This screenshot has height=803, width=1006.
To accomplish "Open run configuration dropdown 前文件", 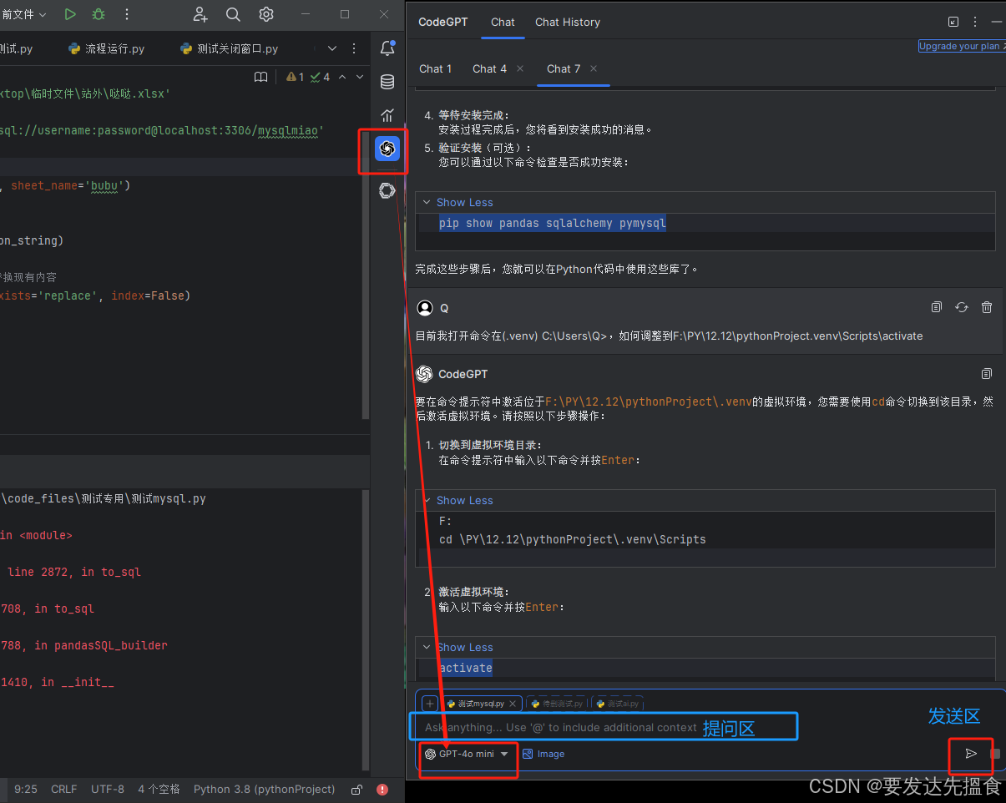I will [x=24, y=14].
